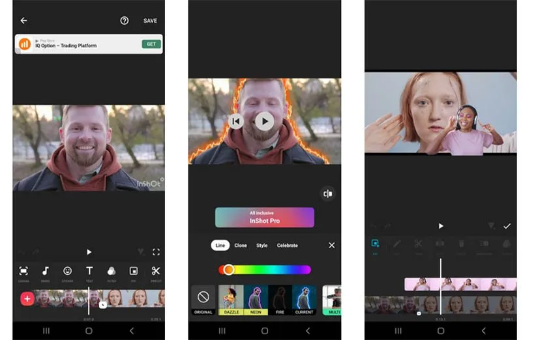Image resolution: width=536 pixels, height=340 pixels.
Task: Open the Sticker tool
Action: click(67, 272)
